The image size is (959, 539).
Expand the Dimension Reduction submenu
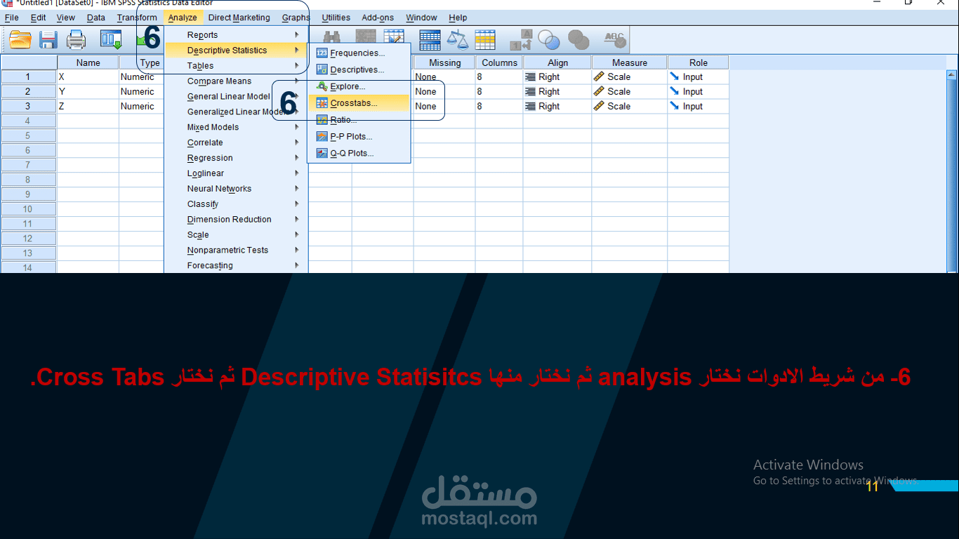tap(236, 220)
